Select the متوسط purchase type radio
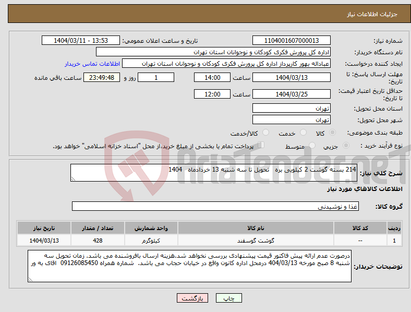This screenshot has height=312, width=411. point(312,146)
